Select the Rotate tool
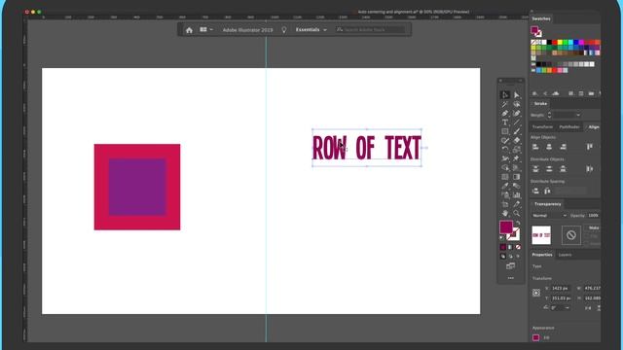The image size is (623, 350). coord(505,150)
